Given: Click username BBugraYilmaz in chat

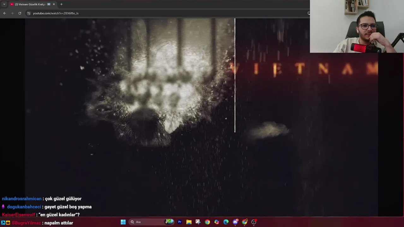Looking at the screenshot, I should [27, 223].
